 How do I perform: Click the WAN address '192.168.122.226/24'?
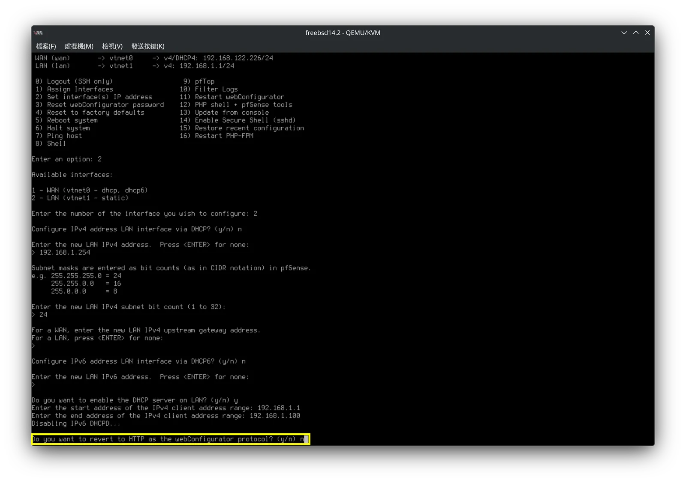point(238,58)
